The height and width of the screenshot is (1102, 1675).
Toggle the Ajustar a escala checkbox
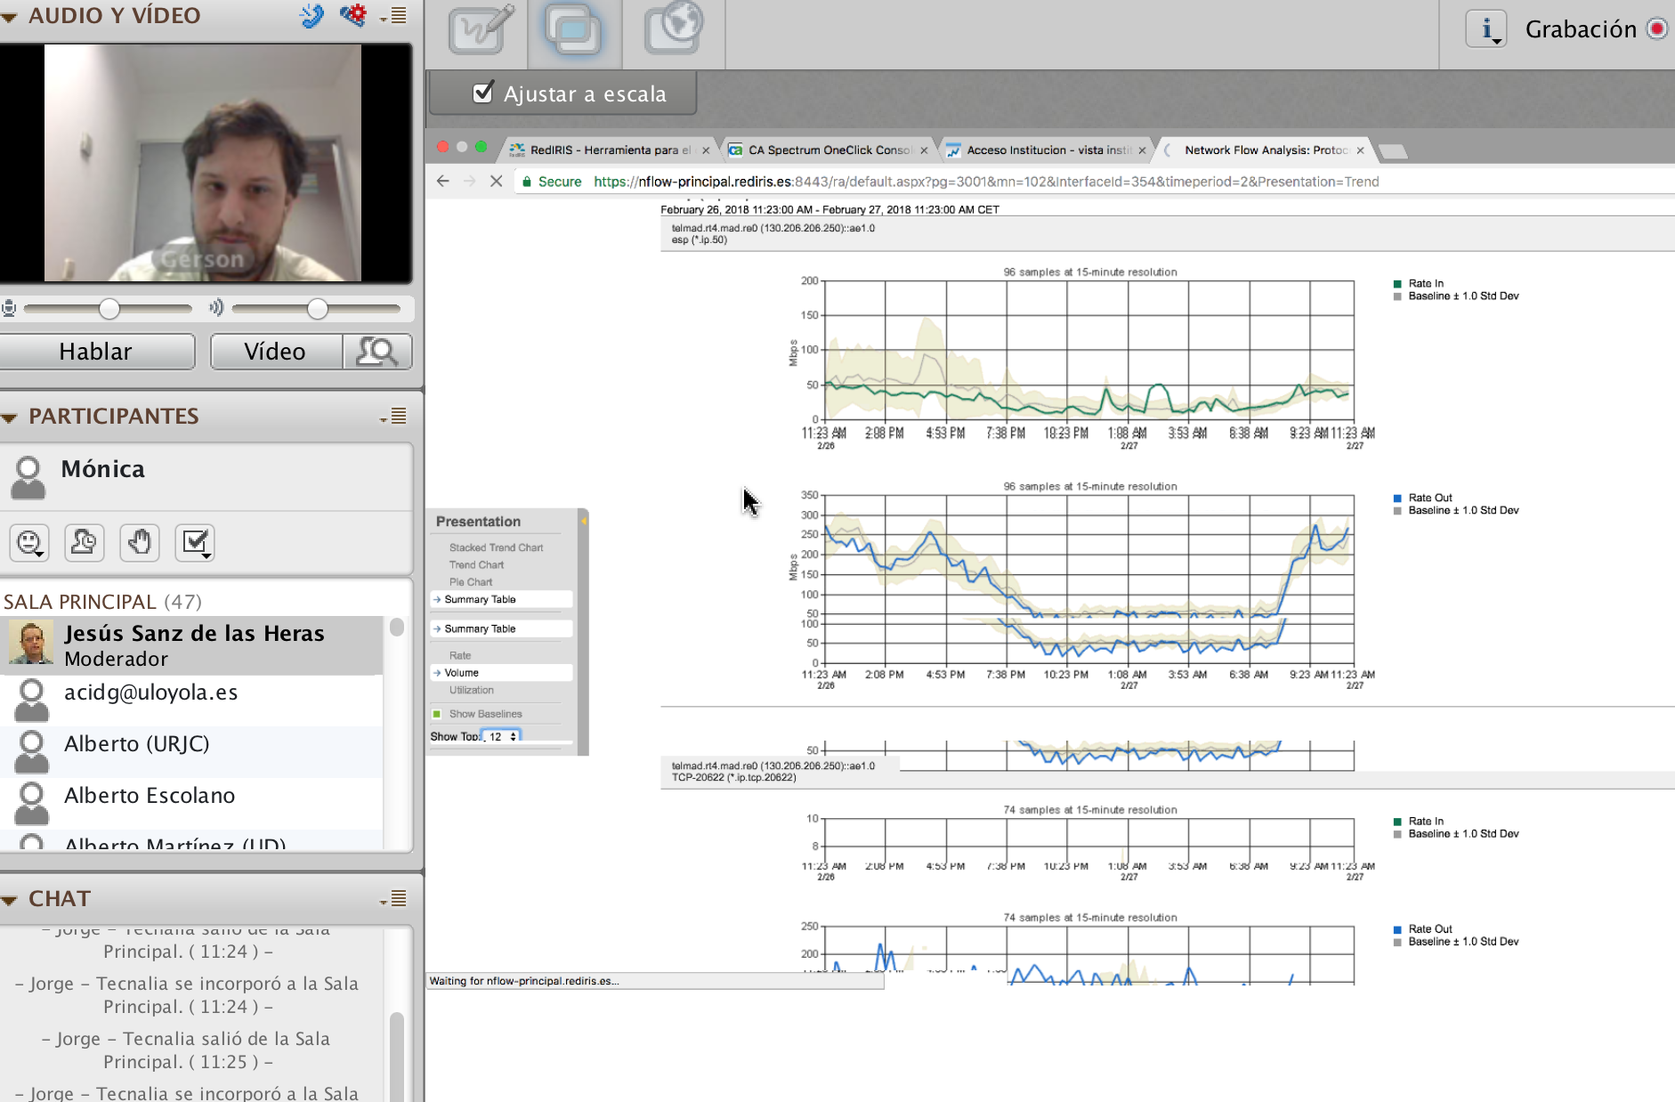(483, 93)
